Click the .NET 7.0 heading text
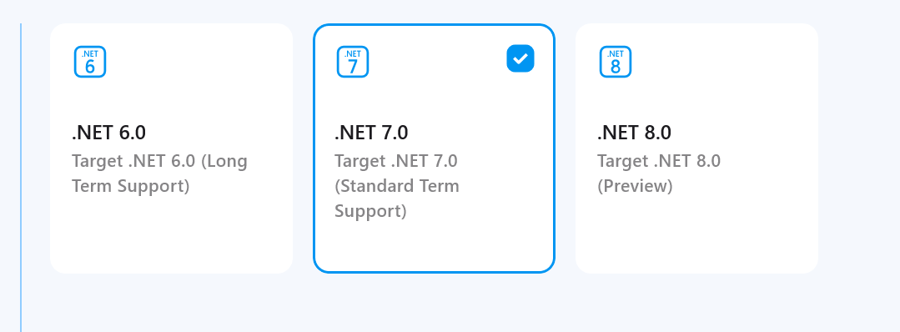Screen dimensions: 900x332 pos(371,133)
